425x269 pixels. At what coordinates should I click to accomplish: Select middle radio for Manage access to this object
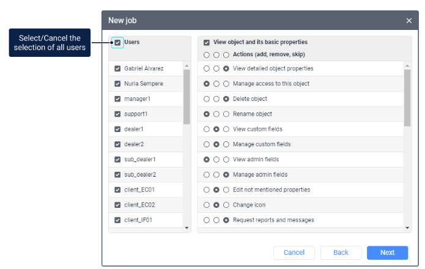click(216, 84)
